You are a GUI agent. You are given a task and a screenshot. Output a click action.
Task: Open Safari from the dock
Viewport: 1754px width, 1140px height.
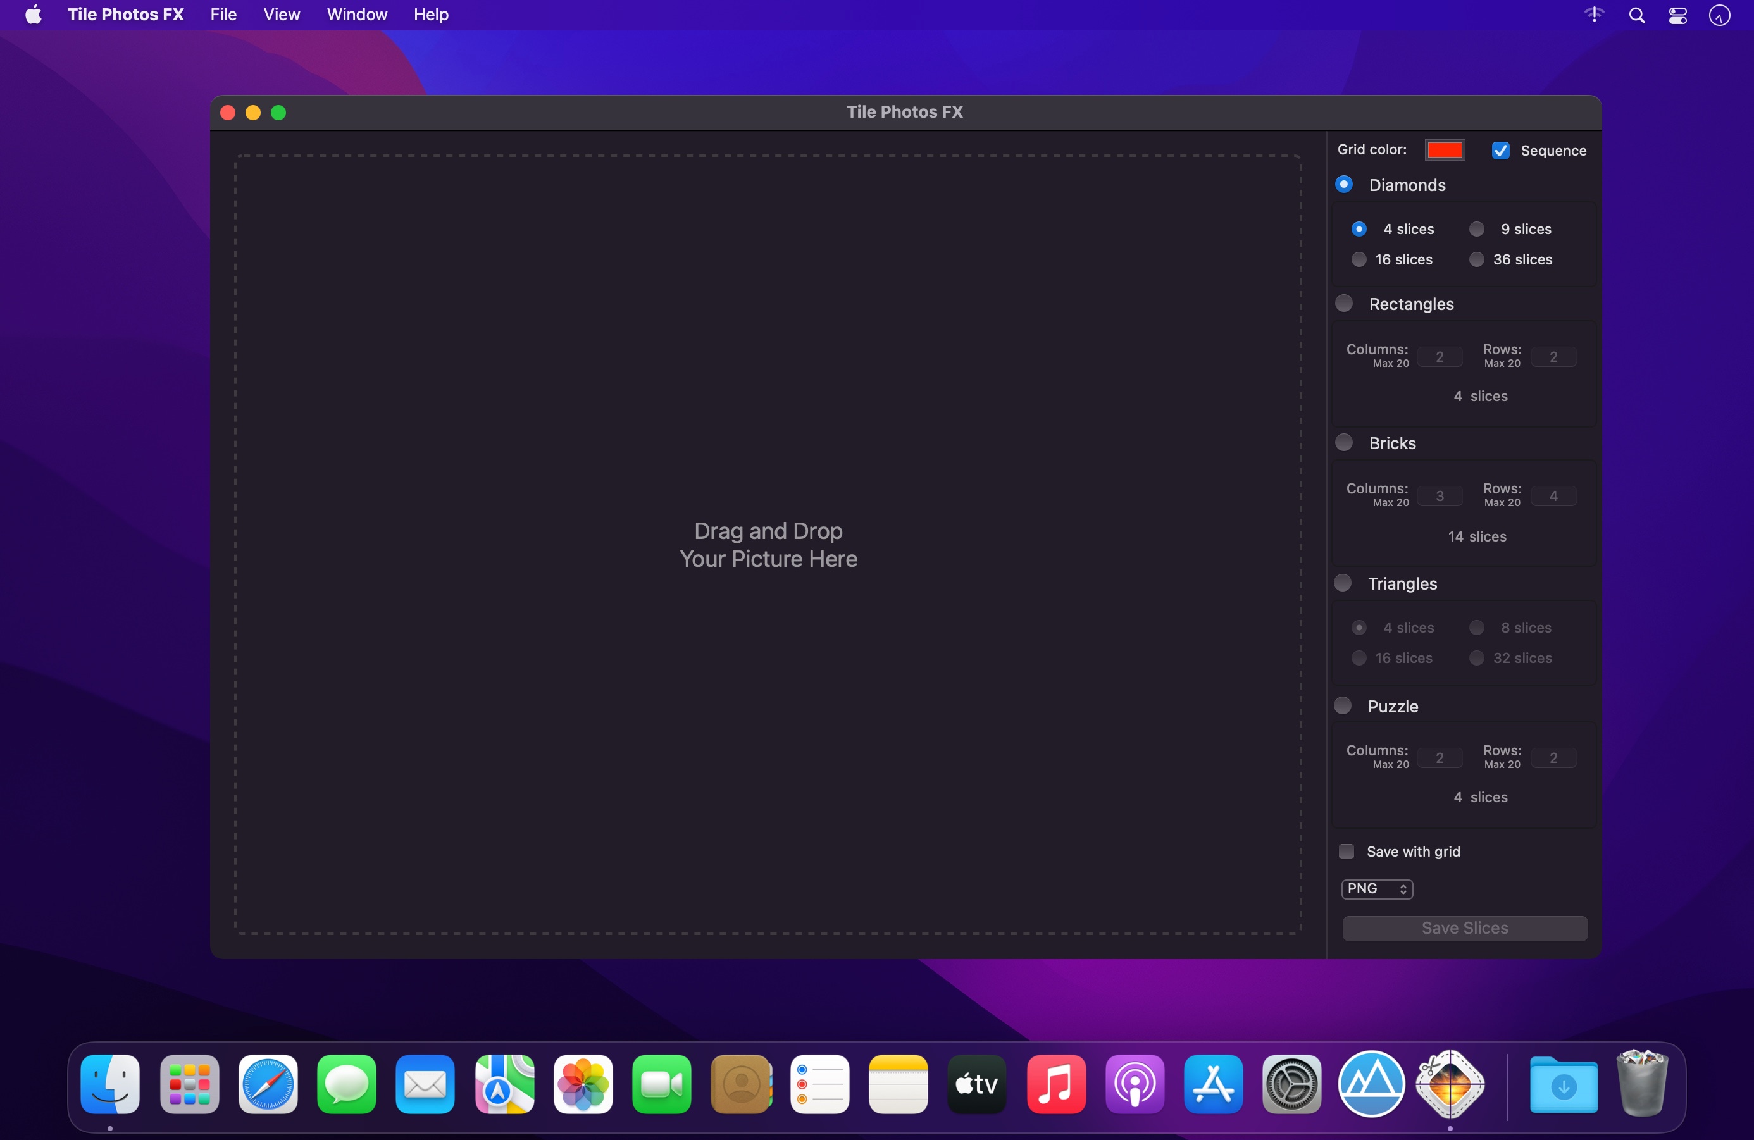coord(268,1083)
